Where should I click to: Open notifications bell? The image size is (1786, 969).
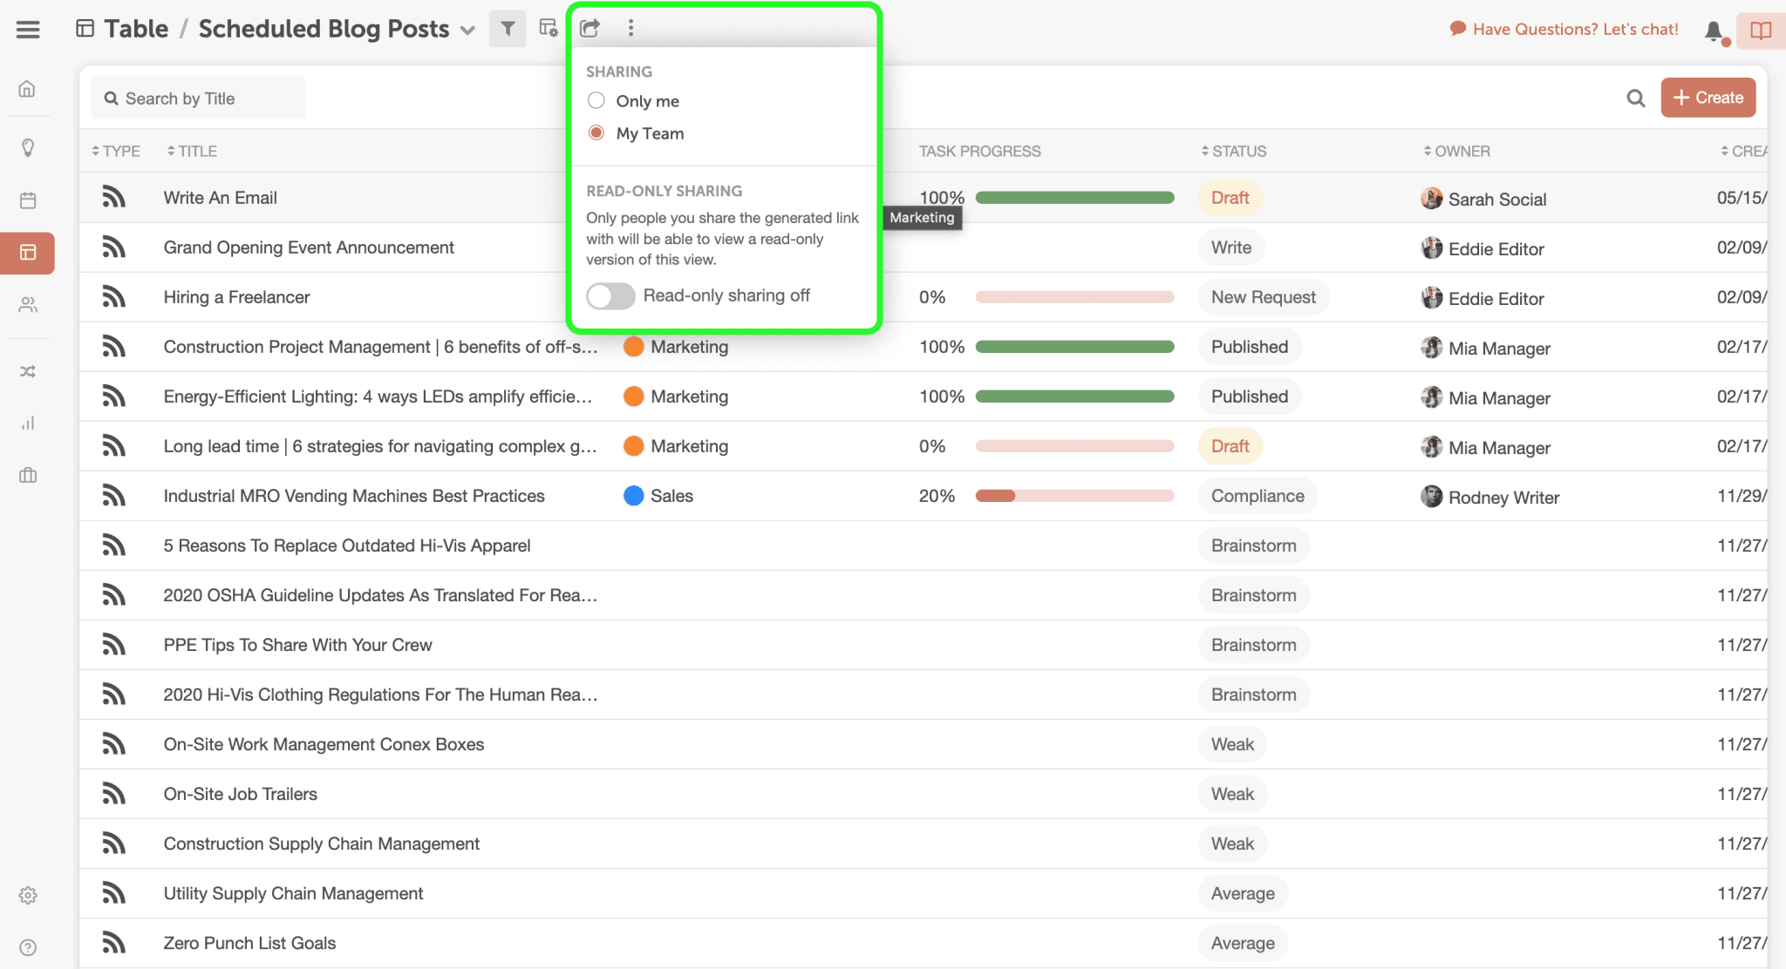[x=1714, y=31]
